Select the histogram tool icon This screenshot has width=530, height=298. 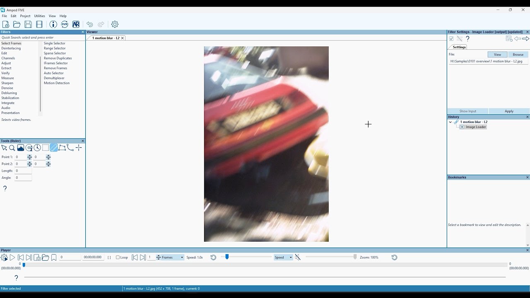click(20, 148)
